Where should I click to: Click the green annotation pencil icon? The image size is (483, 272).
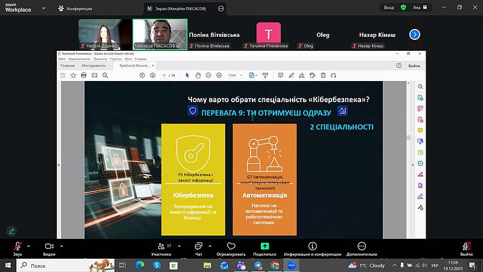click(11, 231)
